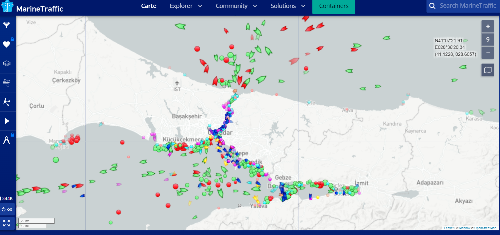Screen dimensions: 500x235
Task: Open the map style selector icon
Action: pos(488,70)
